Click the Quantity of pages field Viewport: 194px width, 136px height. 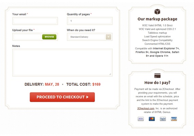pos(90,21)
